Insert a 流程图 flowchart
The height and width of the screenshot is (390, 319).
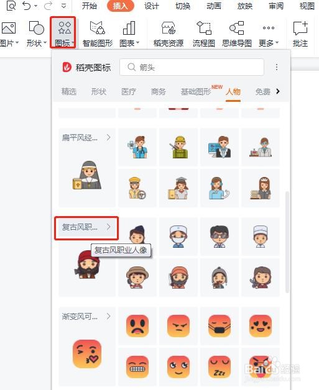(204, 34)
